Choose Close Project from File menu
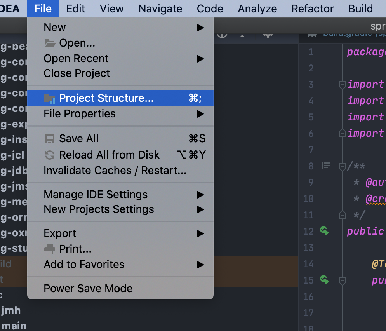The height and width of the screenshot is (331, 386). 77,73
